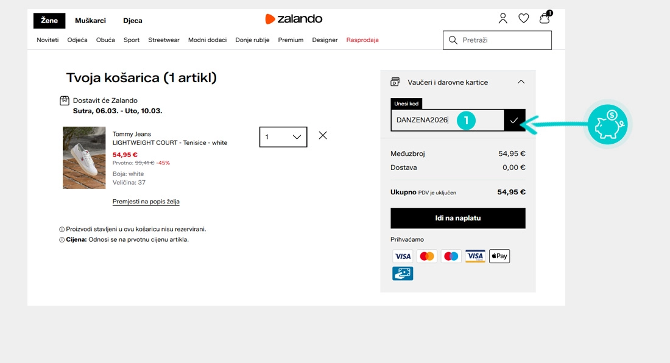Change quantity from 1 in cart
The height and width of the screenshot is (363, 670).
283,136
